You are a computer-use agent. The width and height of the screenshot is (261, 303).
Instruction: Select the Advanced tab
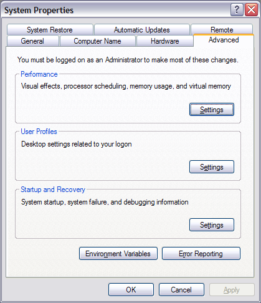point(224,40)
